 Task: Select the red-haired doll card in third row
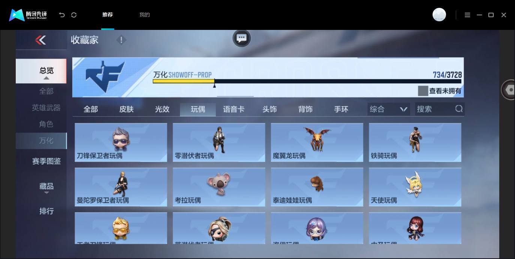tap(415, 228)
